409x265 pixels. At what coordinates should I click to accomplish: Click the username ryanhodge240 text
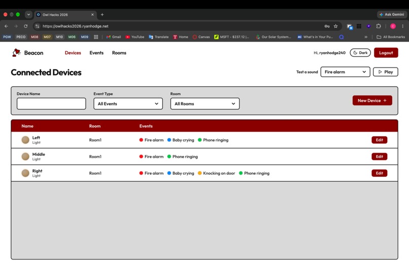click(332, 53)
